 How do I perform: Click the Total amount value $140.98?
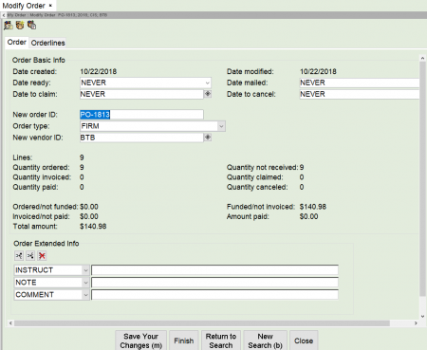click(93, 227)
